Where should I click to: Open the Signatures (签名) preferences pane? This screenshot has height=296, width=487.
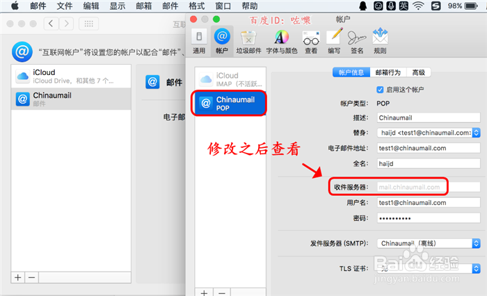pos(357,42)
